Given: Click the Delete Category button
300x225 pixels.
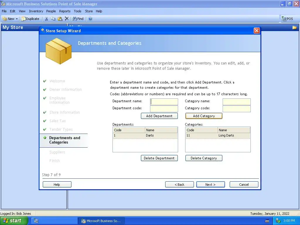Looking at the screenshot, I should [204, 158].
